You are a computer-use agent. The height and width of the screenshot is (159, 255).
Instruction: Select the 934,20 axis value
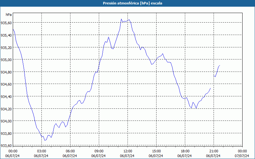pos(6,109)
